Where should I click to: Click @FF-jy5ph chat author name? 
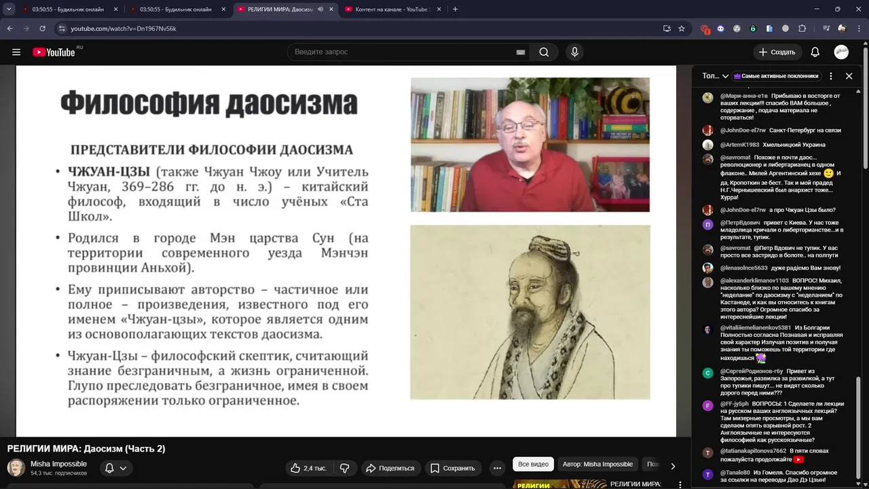point(735,403)
